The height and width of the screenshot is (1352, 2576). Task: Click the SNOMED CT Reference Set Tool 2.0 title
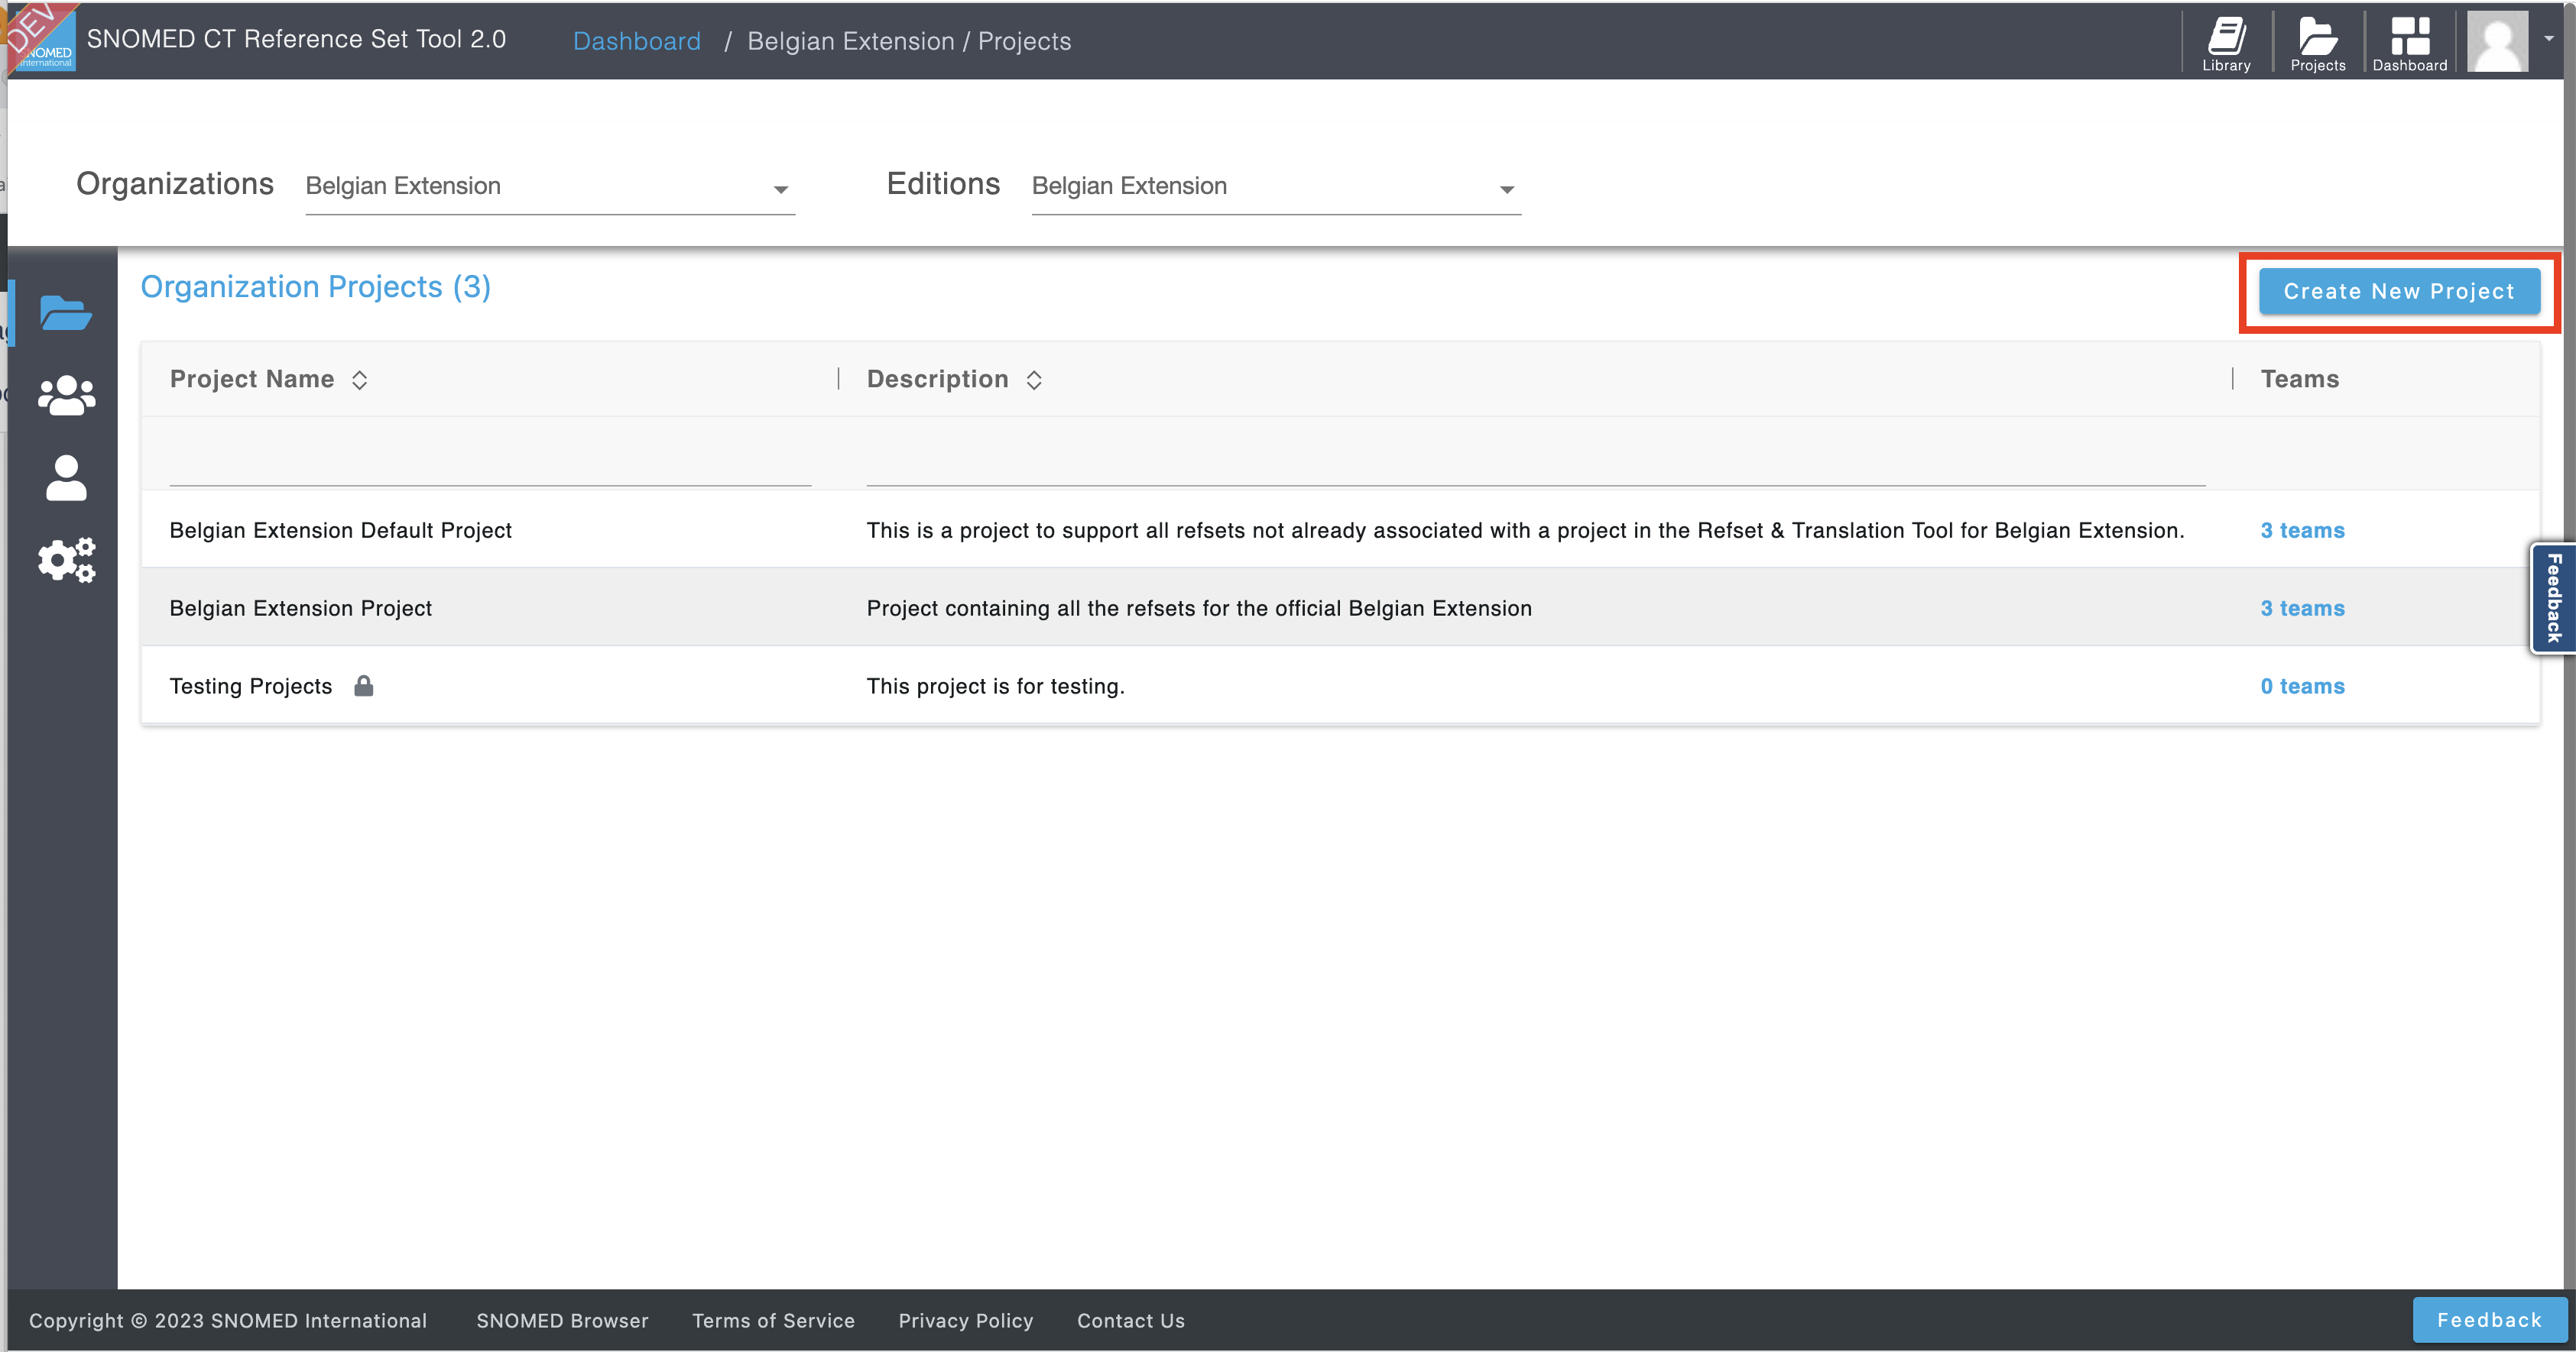[x=296, y=39]
